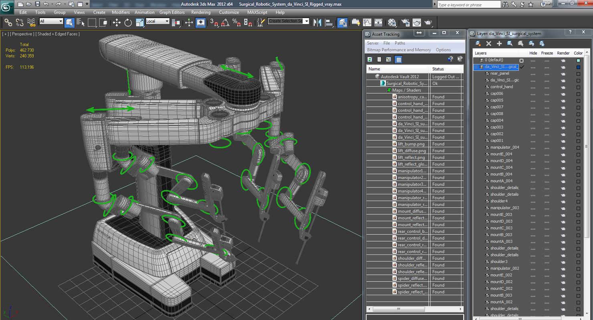Click the Render Production teapot icon
Image resolution: width=593 pixels, height=320 pixels.
(x=428, y=22)
